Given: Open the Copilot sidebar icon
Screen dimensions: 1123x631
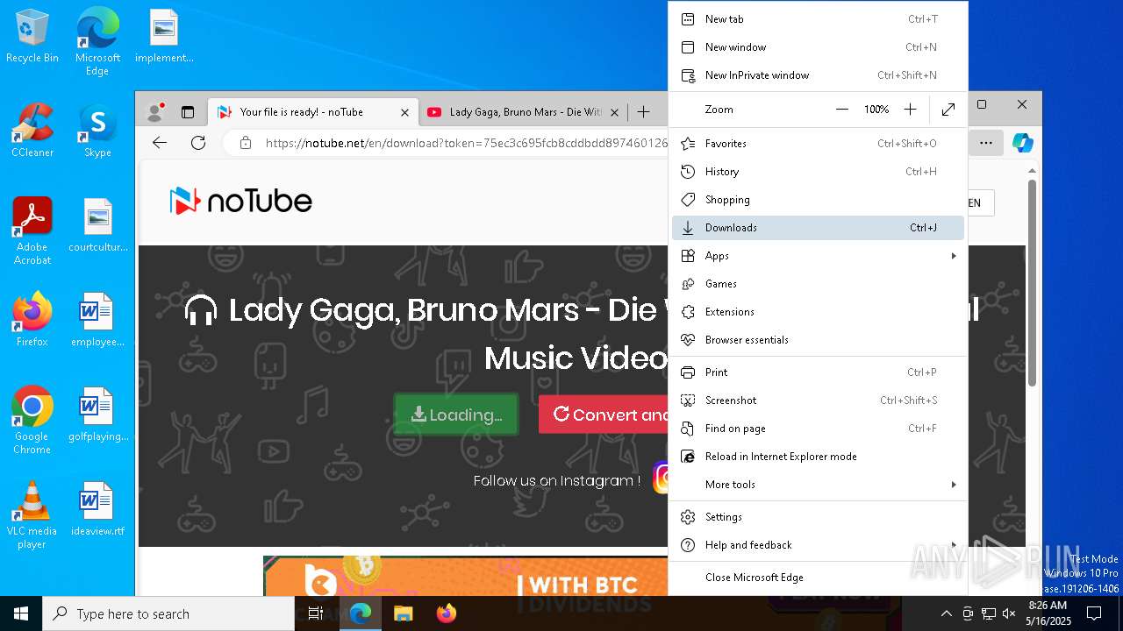Looking at the screenshot, I should [1022, 143].
